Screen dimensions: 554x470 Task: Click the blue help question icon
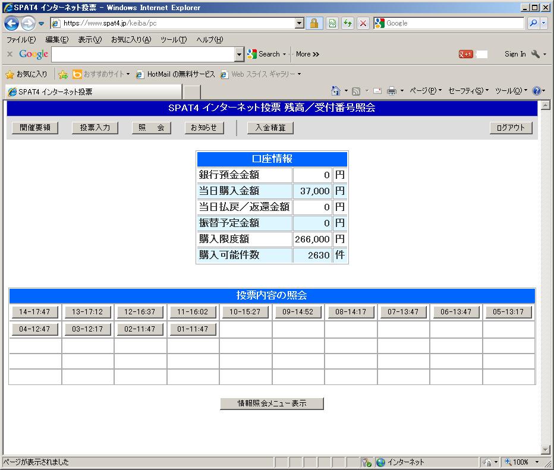(x=537, y=91)
